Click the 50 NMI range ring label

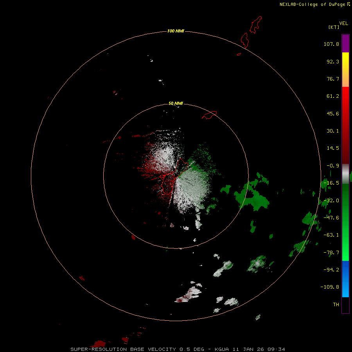pyautogui.click(x=176, y=103)
